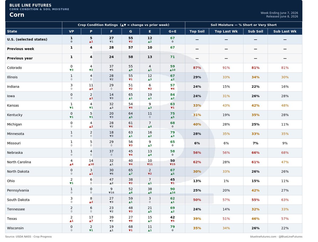Click the "Week Ending June 7, 2026" text
This screenshot has height=242, width=318.
(279, 13)
